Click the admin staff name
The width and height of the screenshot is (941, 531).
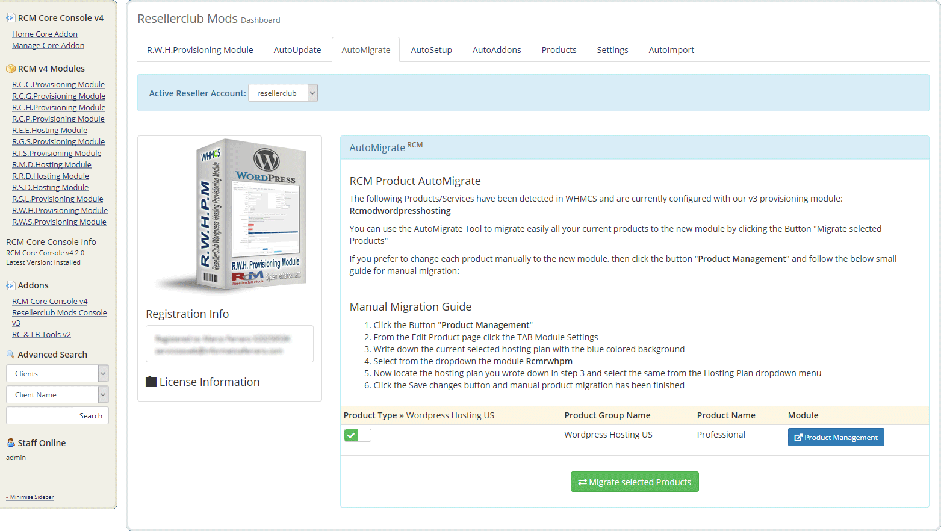pyautogui.click(x=16, y=458)
